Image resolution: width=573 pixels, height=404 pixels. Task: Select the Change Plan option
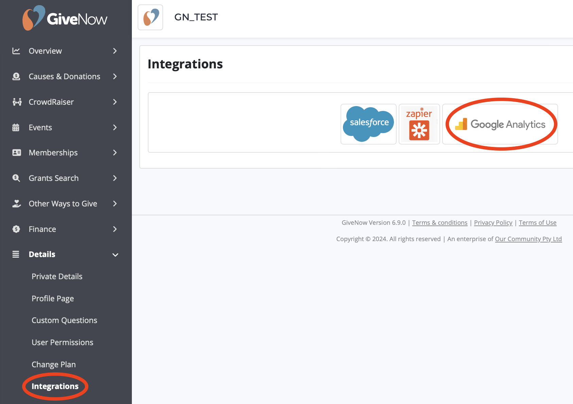pyautogui.click(x=53, y=364)
